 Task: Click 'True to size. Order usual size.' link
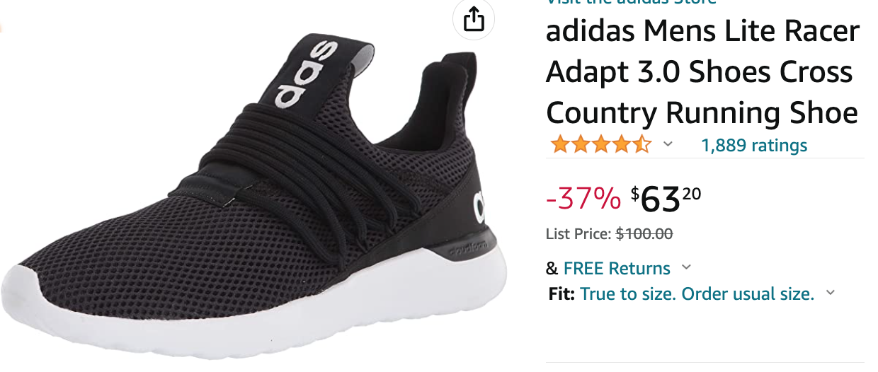tap(697, 293)
